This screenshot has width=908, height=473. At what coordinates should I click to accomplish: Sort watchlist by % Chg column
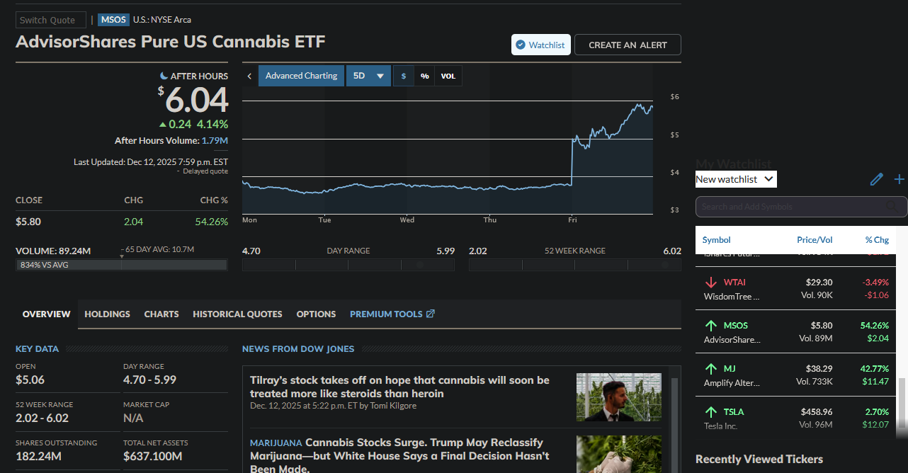[877, 240]
